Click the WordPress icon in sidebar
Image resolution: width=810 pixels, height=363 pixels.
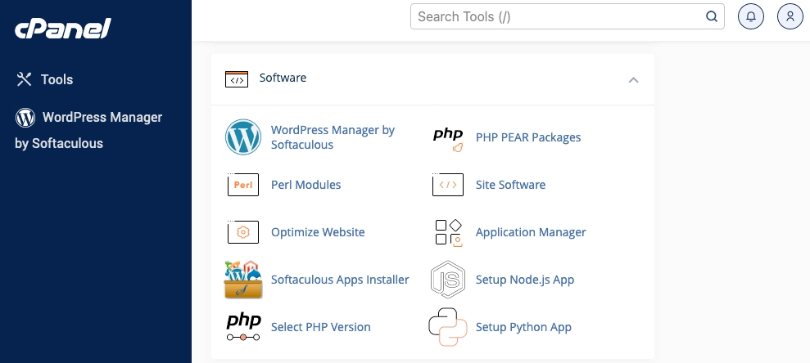(25, 118)
